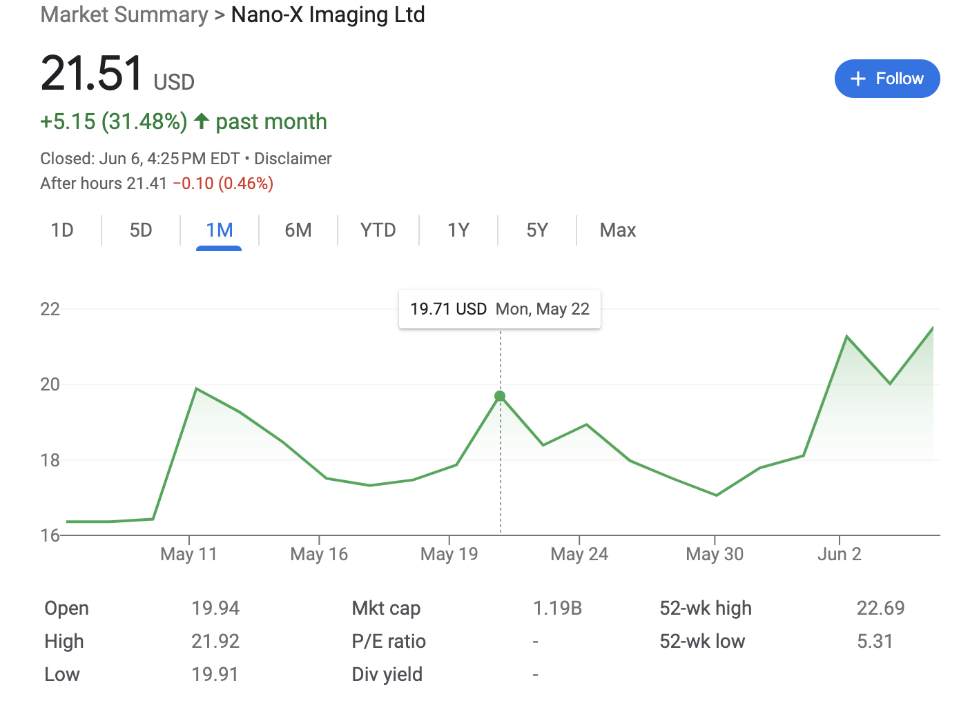Click the y-axis label 18
The image size is (979, 712).
[50, 460]
